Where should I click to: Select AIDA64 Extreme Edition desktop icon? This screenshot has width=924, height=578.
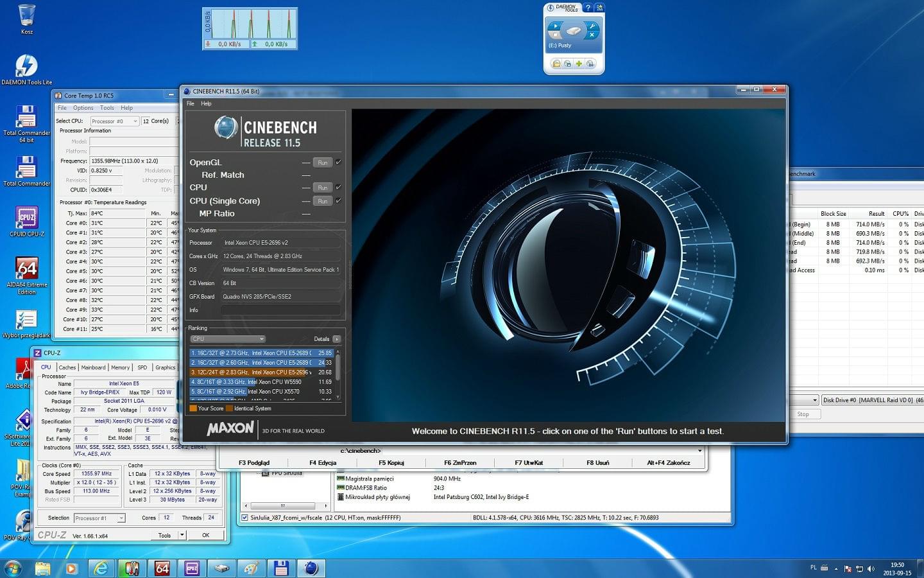point(26,268)
